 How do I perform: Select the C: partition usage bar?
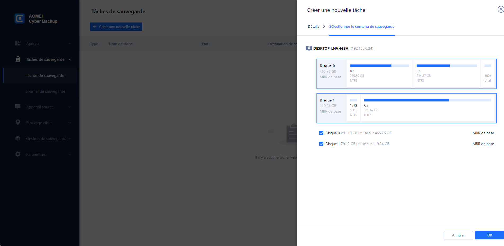click(x=427, y=100)
